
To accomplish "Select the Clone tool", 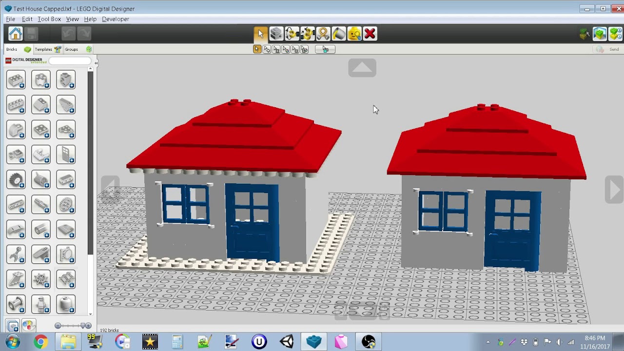I will 276,34.
